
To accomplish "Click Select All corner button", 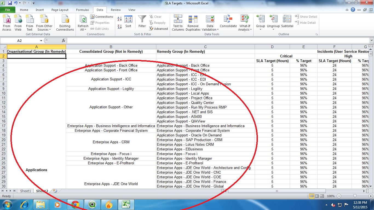I will pyautogui.click(x=3, y=47).
